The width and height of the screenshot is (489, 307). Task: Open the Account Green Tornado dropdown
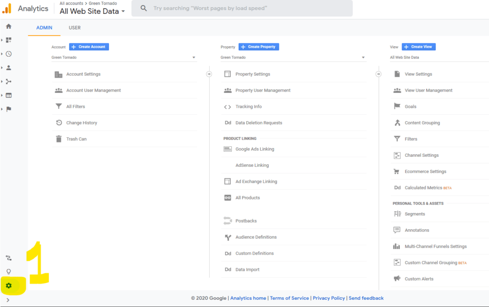point(124,58)
